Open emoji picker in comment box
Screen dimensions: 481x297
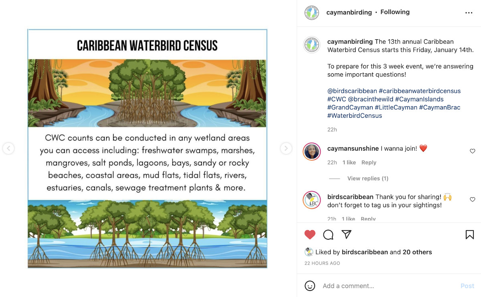pyautogui.click(x=310, y=286)
